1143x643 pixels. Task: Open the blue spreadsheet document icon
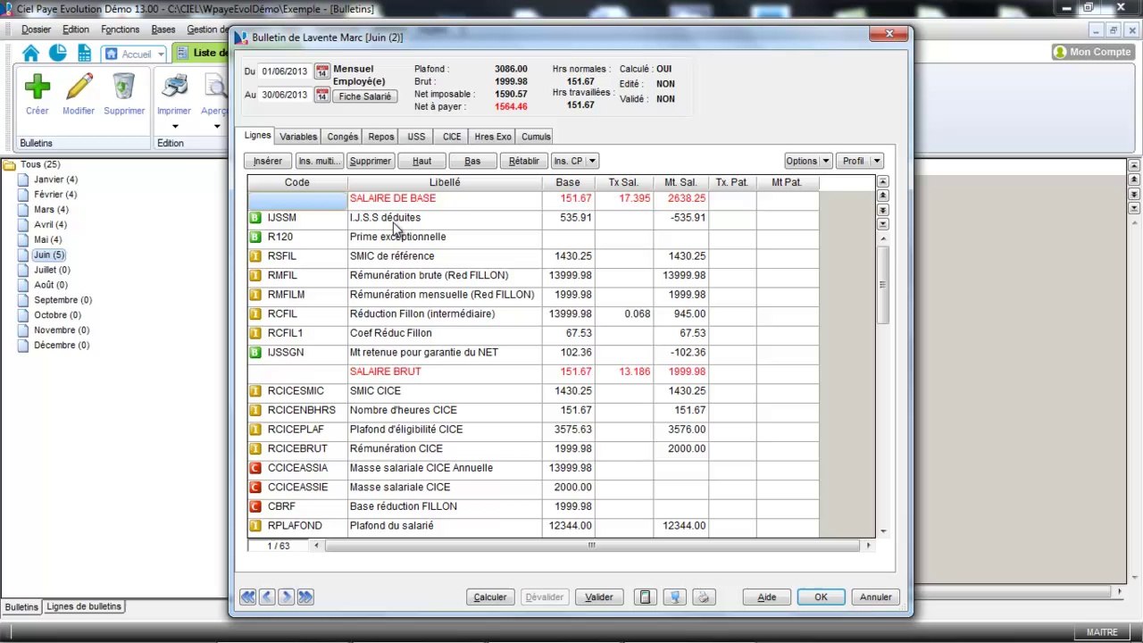[84, 53]
